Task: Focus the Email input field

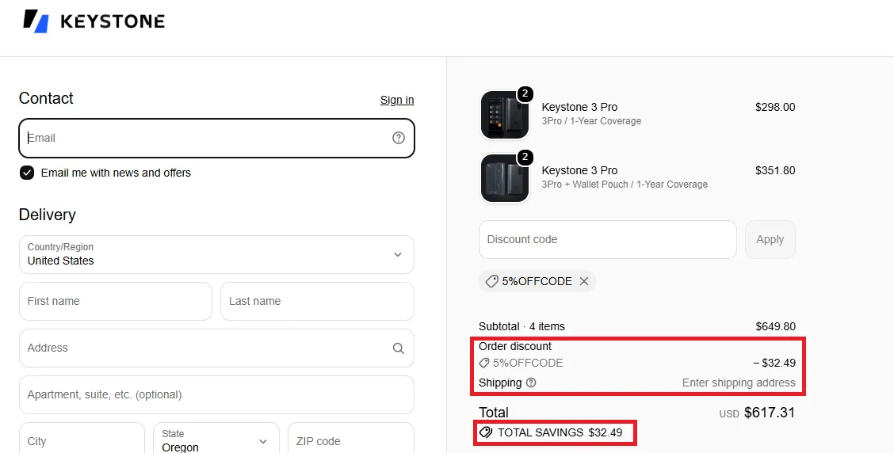Action: coord(216,138)
